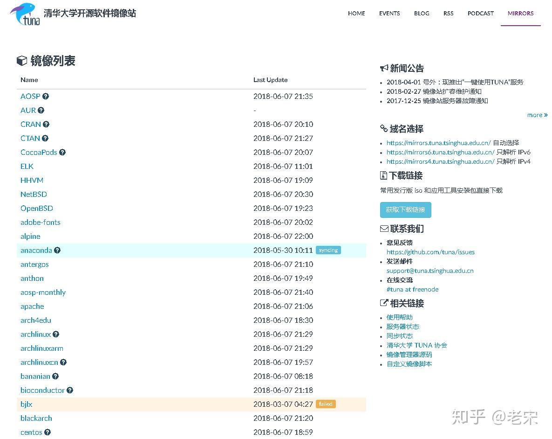Screen dimensions: 552x439
Task: Open the blackarch mirror link
Action: 36,418
